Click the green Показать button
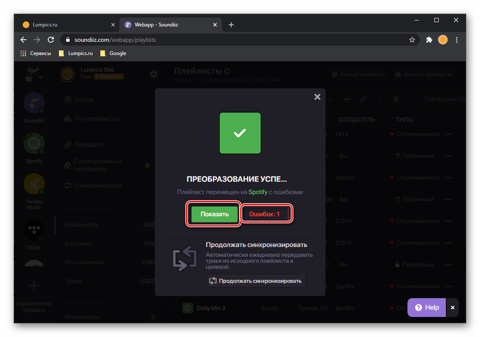Image resolution: width=480 pixels, height=337 pixels. [214, 214]
